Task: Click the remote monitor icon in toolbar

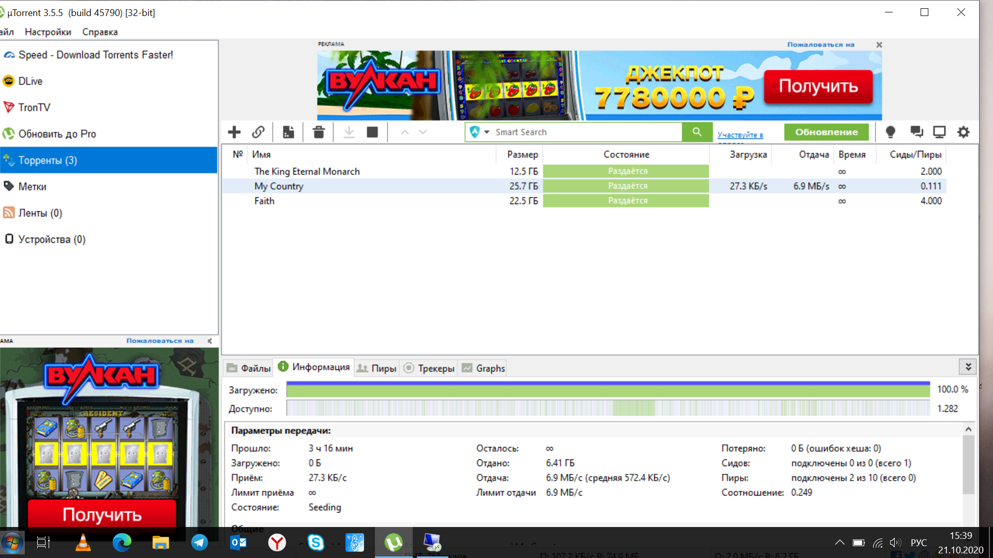Action: (939, 132)
